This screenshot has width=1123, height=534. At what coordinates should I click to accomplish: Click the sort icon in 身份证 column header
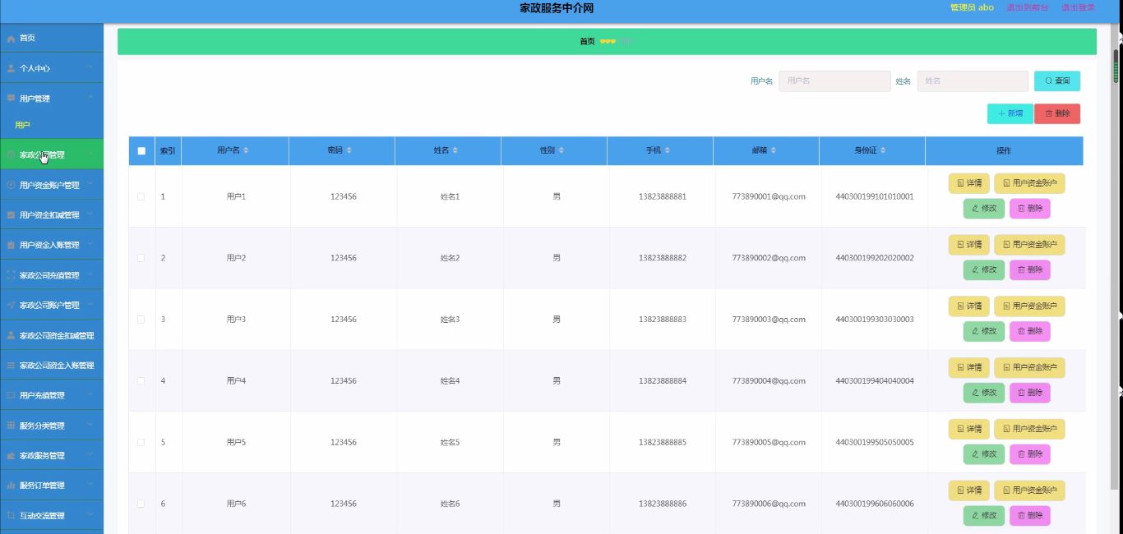pyautogui.click(x=883, y=150)
